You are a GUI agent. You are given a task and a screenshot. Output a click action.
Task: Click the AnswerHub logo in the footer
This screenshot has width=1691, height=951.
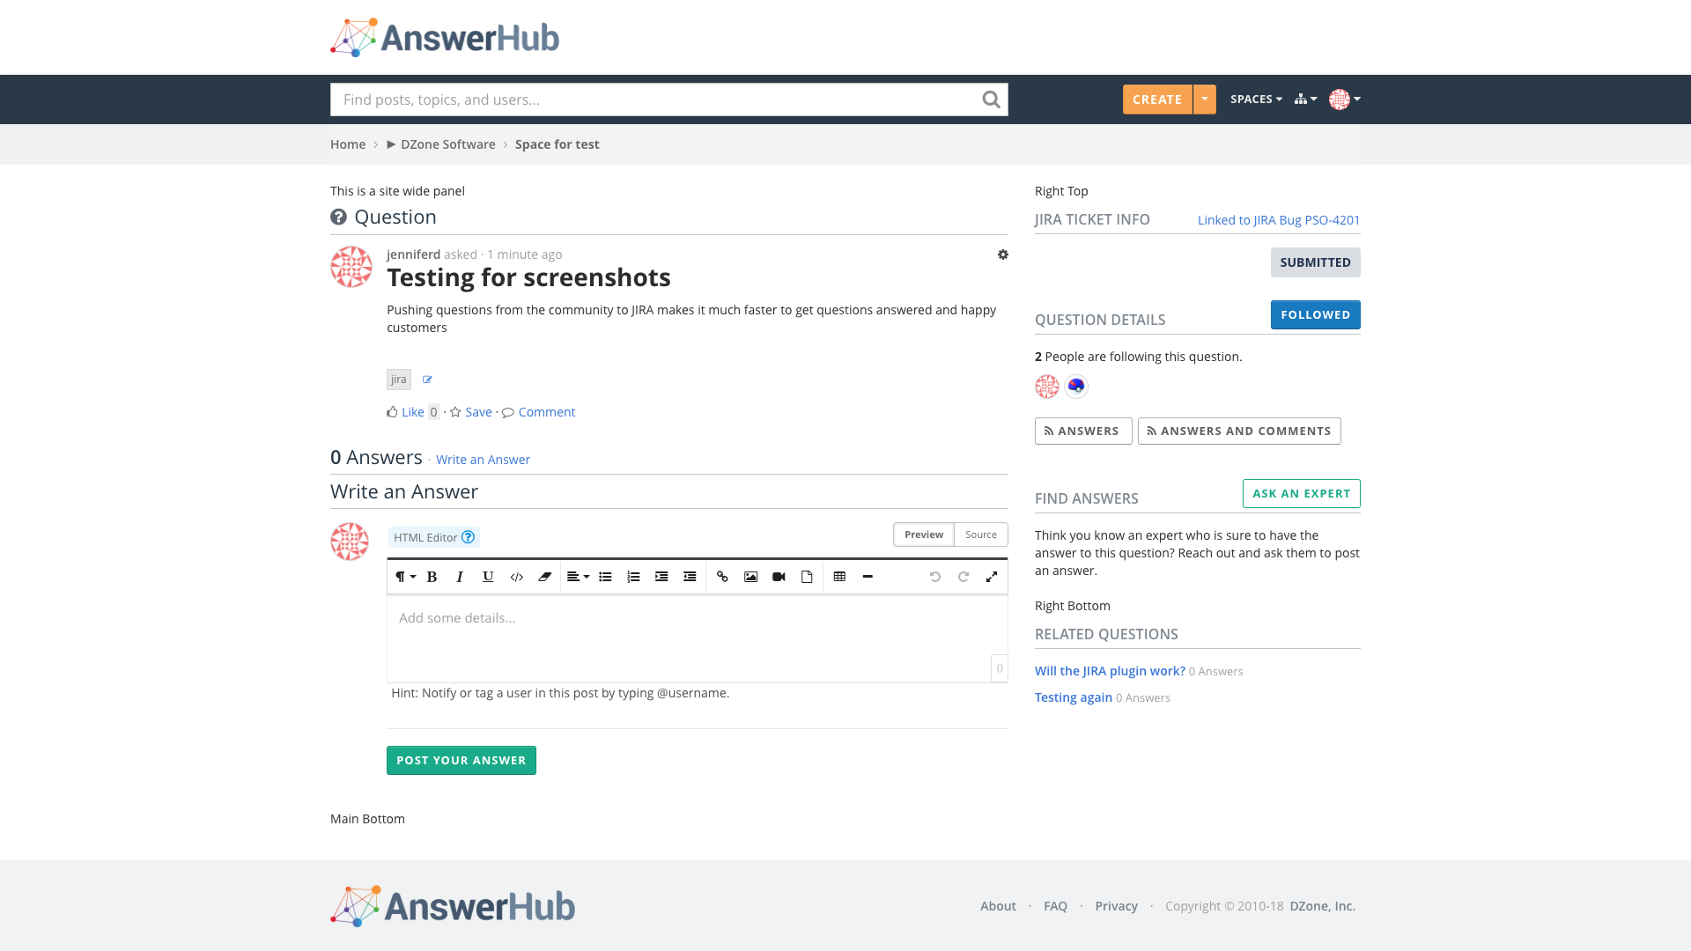tap(453, 906)
